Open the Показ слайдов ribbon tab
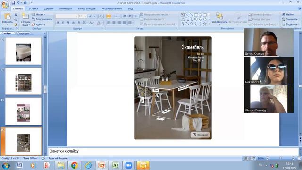Viewport: 302px width, 170px height. [x=87, y=8]
